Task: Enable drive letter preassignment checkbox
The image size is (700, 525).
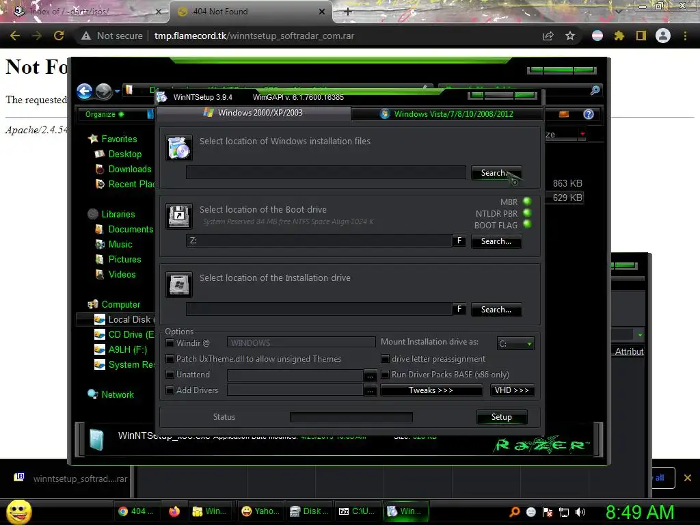Action: click(386, 359)
